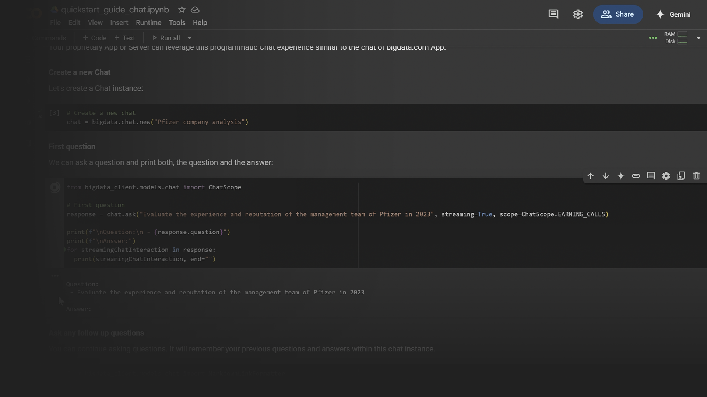Open cell editor settings gear
Image resolution: width=707 pixels, height=397 pixels.
666,176
